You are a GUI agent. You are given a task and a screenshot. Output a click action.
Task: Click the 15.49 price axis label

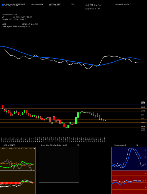pyautogui.click(x=143, y=123)
